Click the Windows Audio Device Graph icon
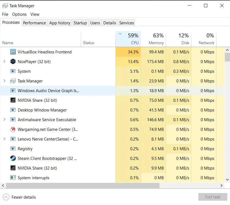Image resolution: width=230 pixels, height=205 pixels. click(13, 91)
